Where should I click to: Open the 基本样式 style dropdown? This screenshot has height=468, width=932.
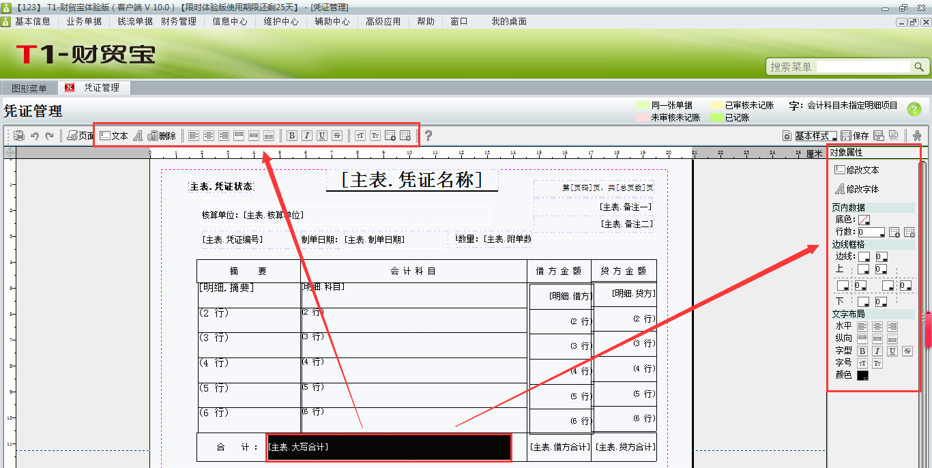pos(816,136)
